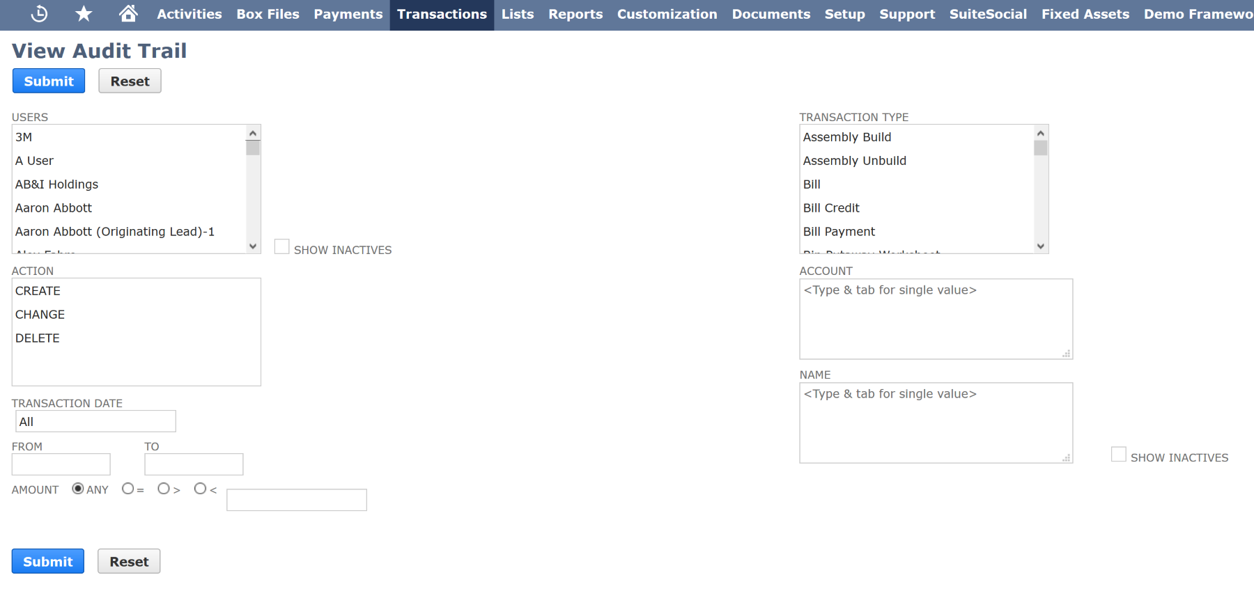This screenshot has width=1254, height=607.
Task: Open the Activities menu
Action: pos(189,14)
